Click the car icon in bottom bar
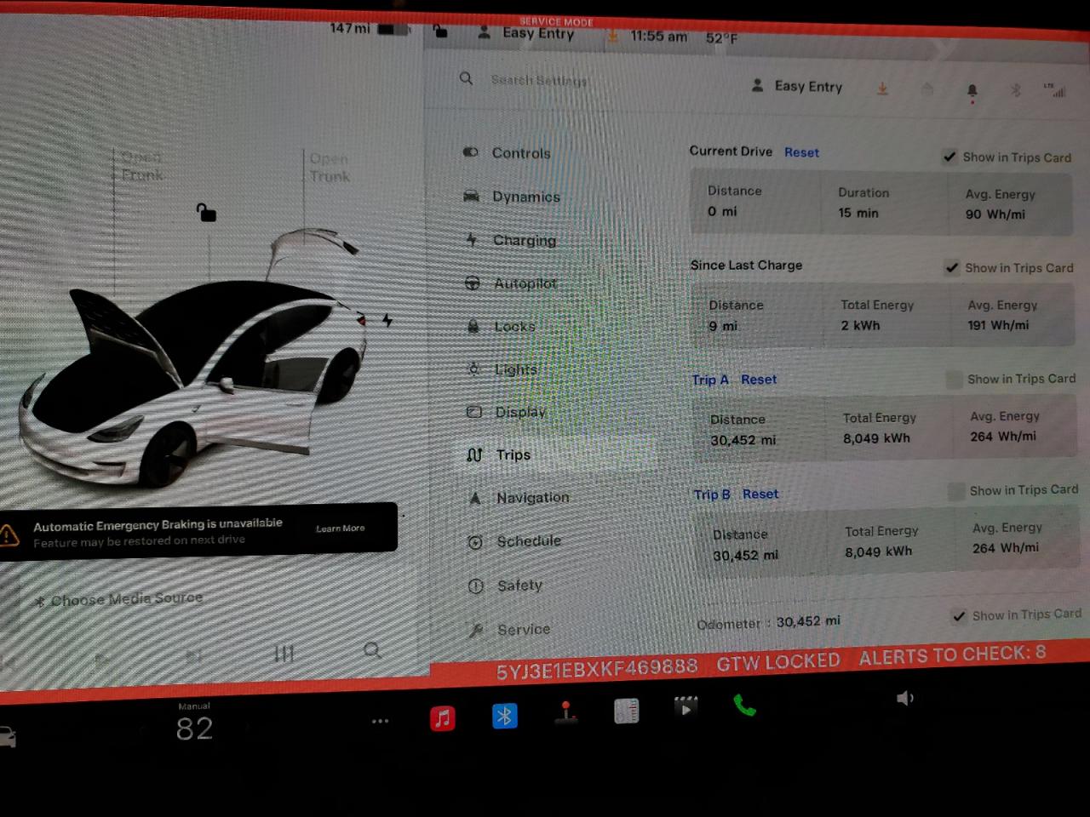The height and width of the screenshot is (817, 1090). pyautogui.click(x=7, y=737)
